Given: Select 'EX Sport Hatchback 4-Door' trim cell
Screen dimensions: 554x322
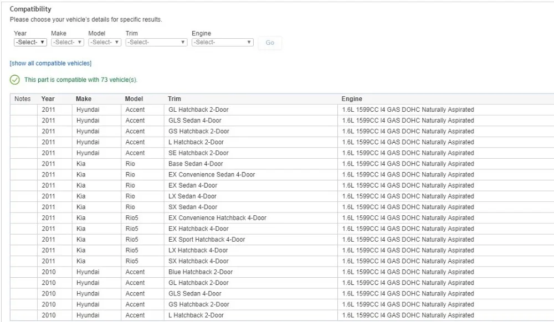Looking at the screenshot, I should (251, 240).
